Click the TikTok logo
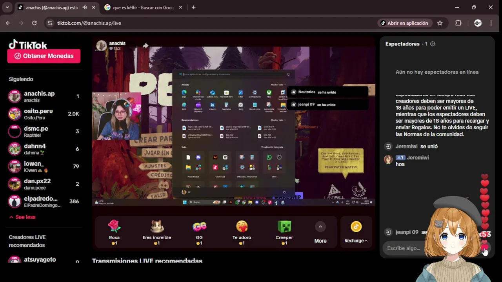The width and height of the screenshot is (502, 282). pos(28,44)
